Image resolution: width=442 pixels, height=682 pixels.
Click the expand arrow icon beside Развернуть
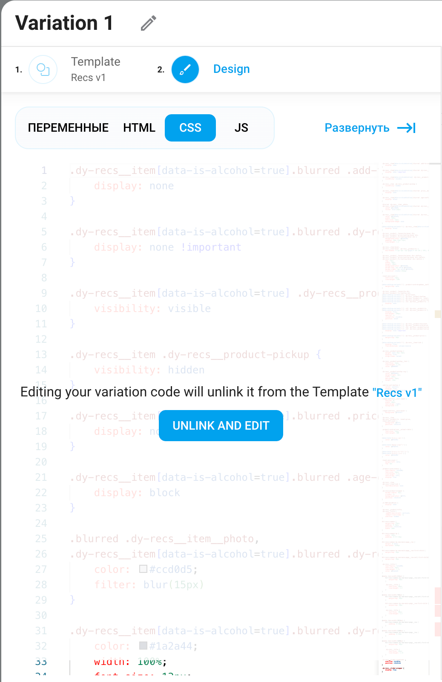point(406,128)
